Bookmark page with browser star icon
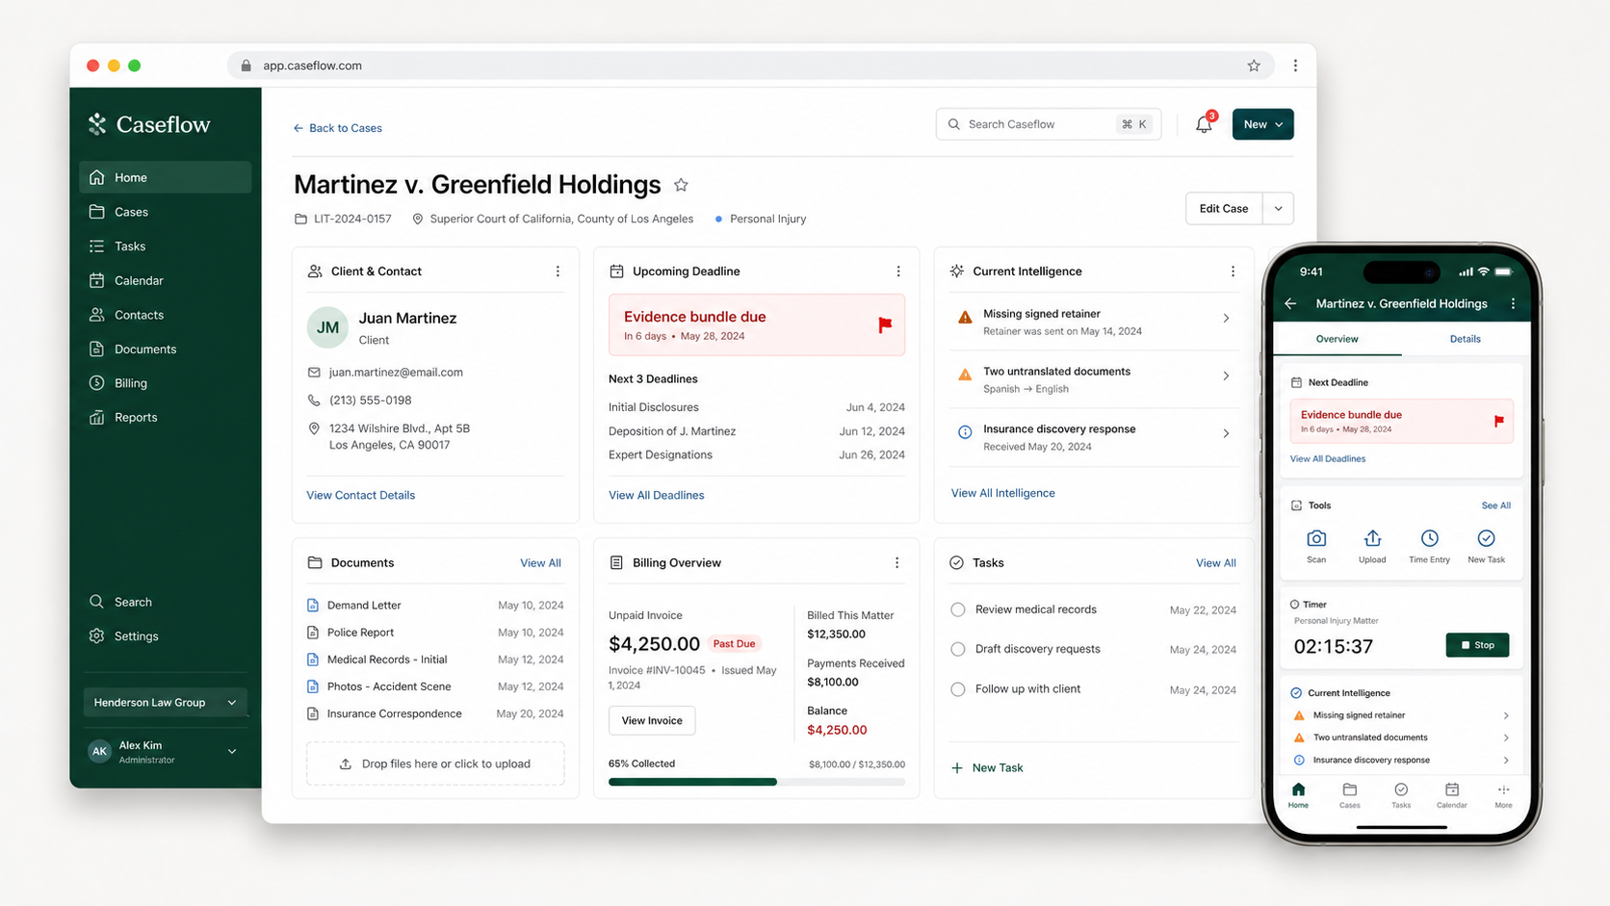Screen dimensions: 1610x906 (x=1254, y=65)
